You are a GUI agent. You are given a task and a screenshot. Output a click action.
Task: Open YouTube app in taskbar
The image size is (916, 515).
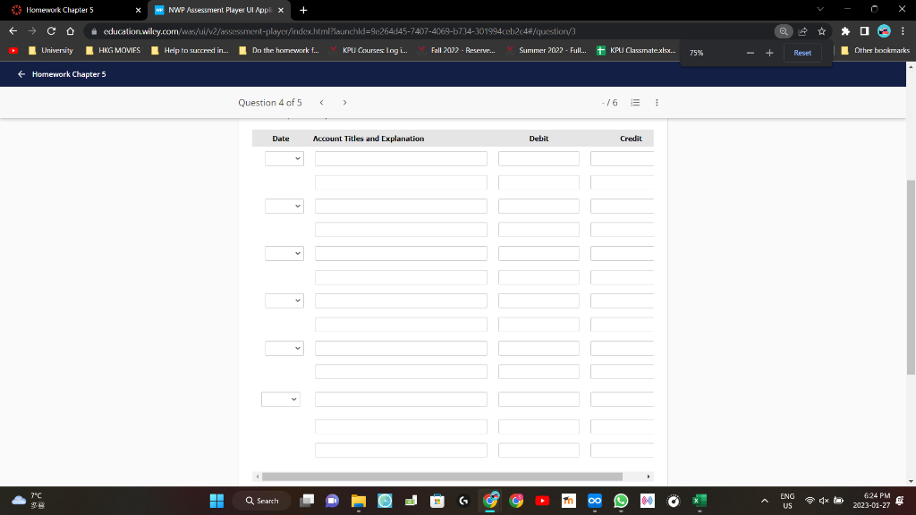[542, 501]
